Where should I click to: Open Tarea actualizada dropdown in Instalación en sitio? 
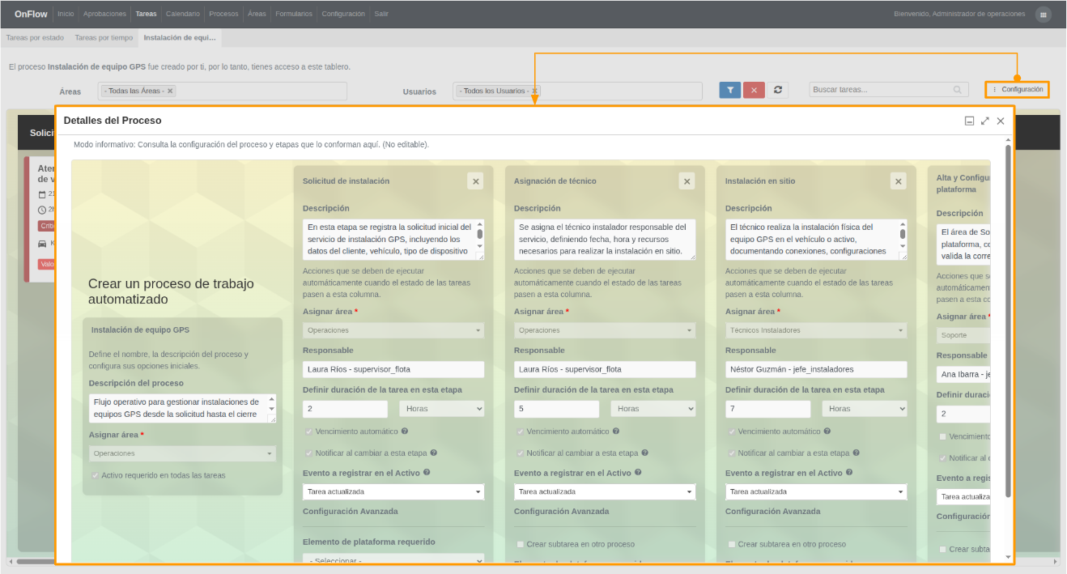pyautogui.click(x=816, y=491)
